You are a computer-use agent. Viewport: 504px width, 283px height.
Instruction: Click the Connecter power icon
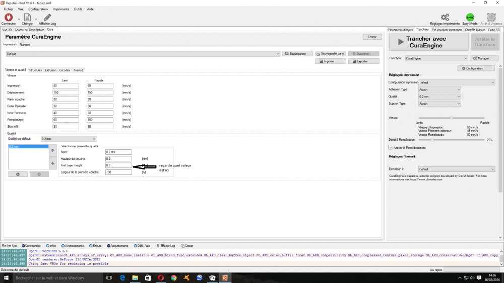pyautogui.click(x=9, y=17)
